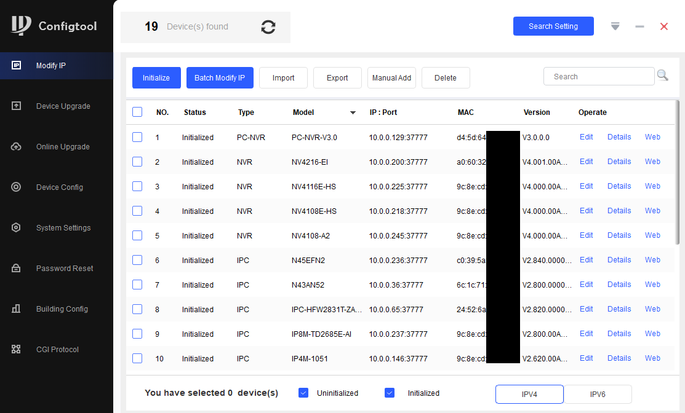This screenshot has height=413, width=685.
Task: Click the CGI Protocol QR-style icon
Action: point(16,349)
